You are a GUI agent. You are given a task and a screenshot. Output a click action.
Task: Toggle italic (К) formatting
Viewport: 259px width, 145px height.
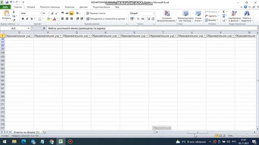27,19
